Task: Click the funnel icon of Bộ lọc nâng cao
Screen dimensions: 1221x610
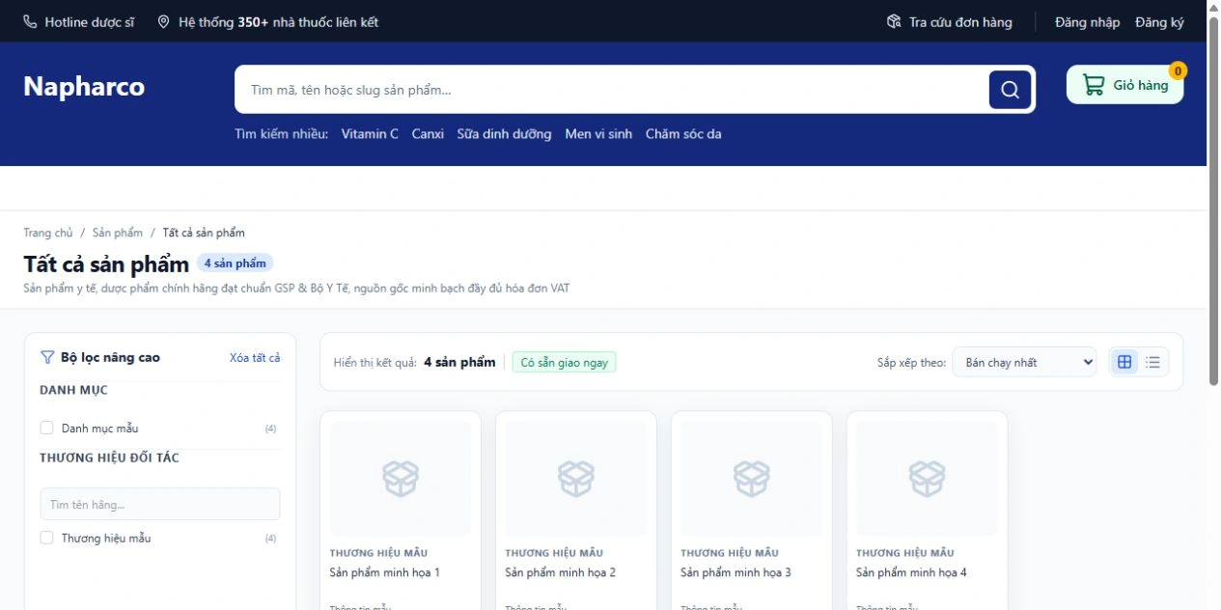Action: coord(47,357)
